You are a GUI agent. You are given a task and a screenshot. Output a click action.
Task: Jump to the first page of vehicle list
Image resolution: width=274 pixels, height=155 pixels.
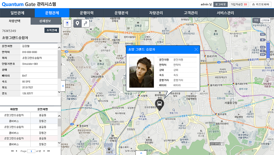(x=12, y=151)
